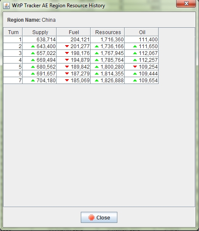Click Oil cell 109,444

pyautogui.click(x=142, y=73)
